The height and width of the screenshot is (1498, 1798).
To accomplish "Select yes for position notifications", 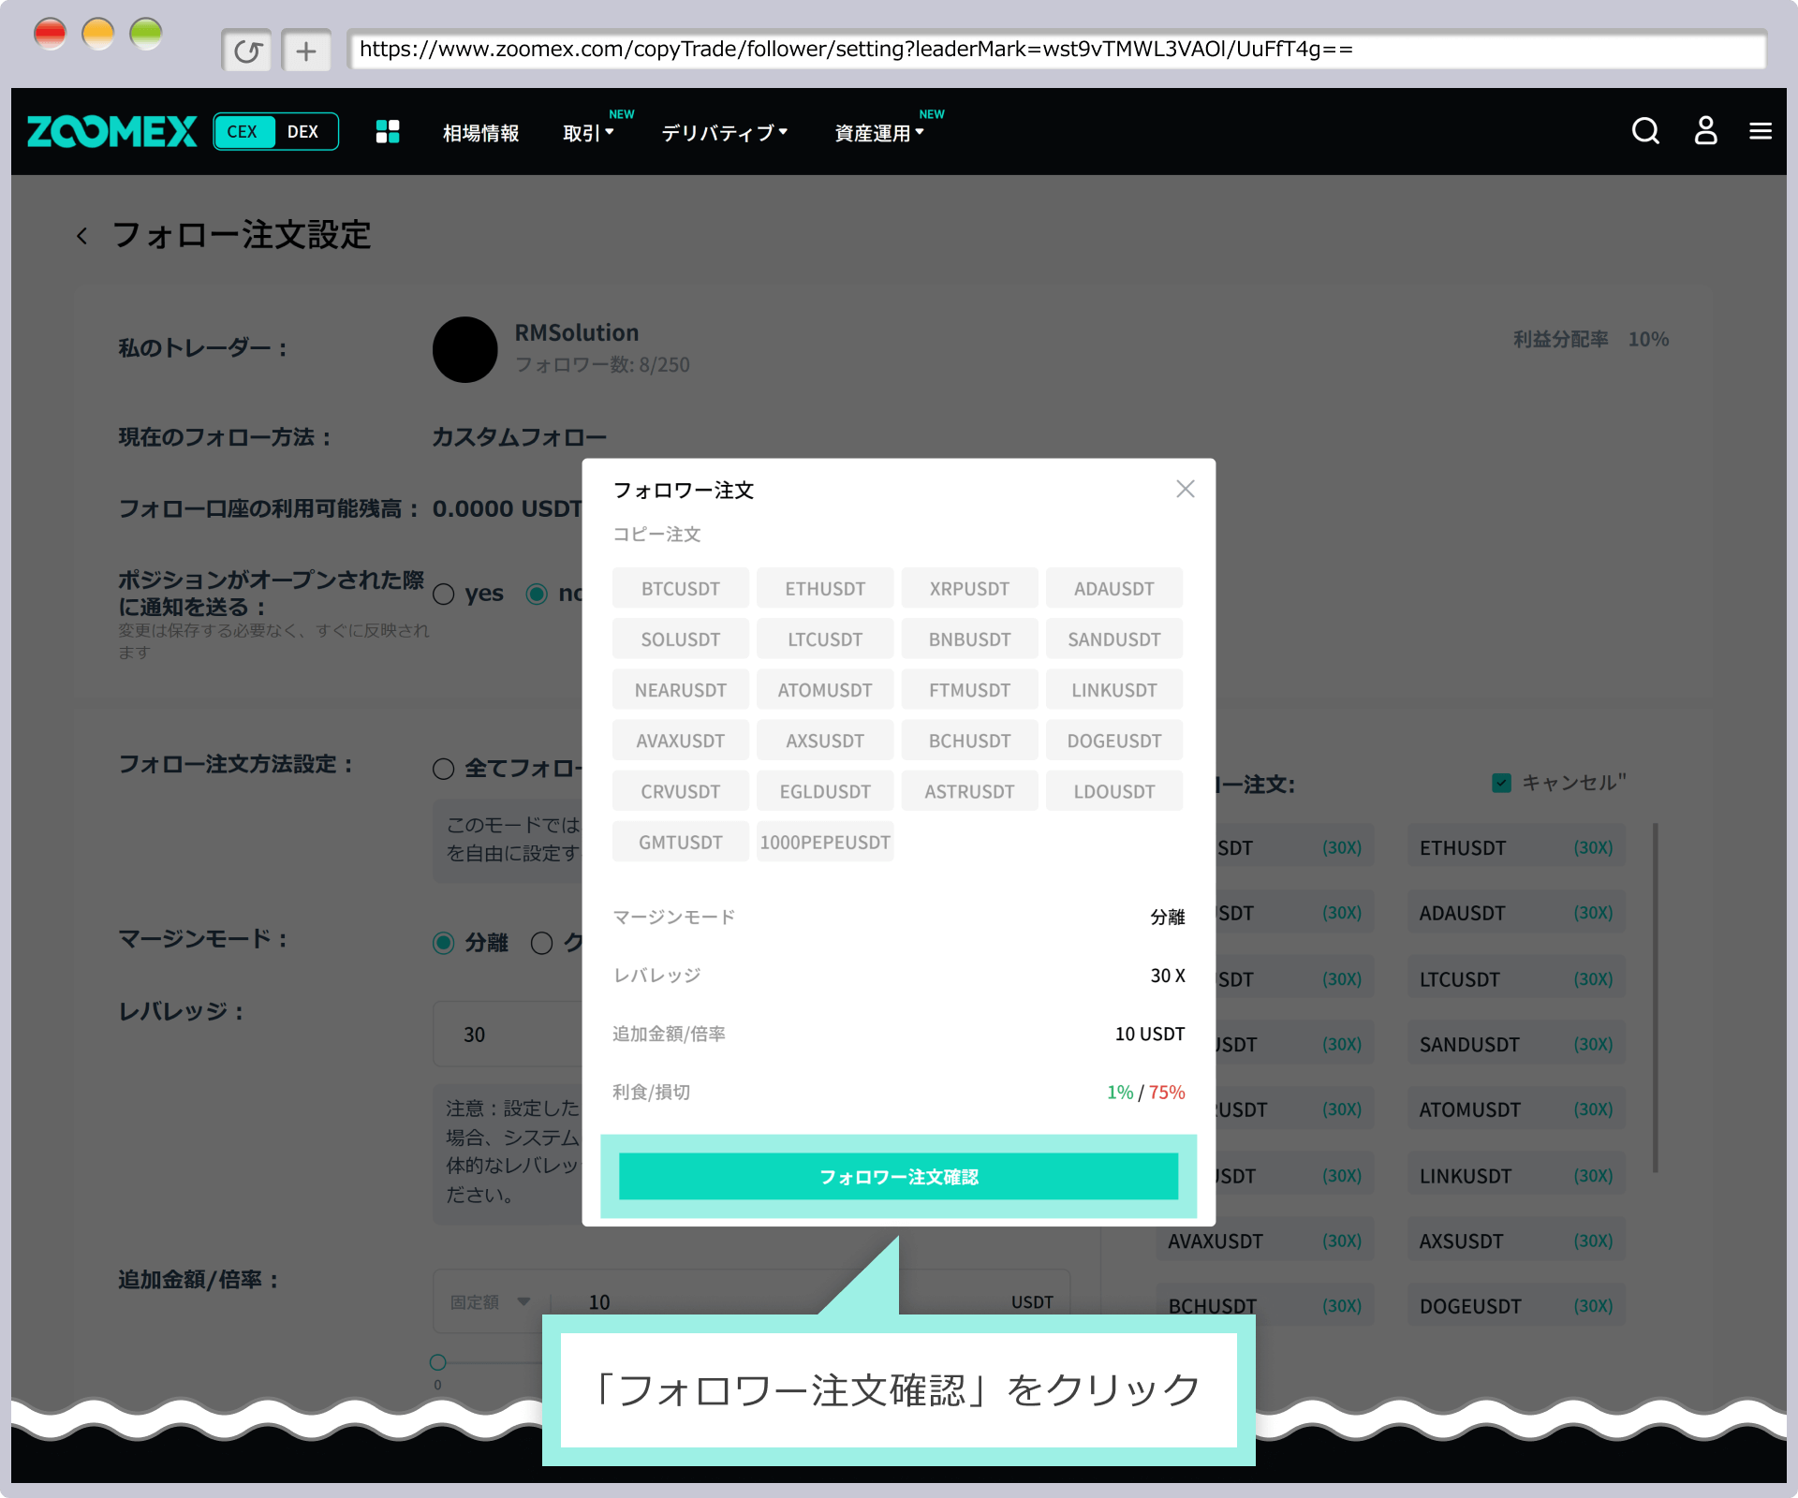I will coord(444,595).
